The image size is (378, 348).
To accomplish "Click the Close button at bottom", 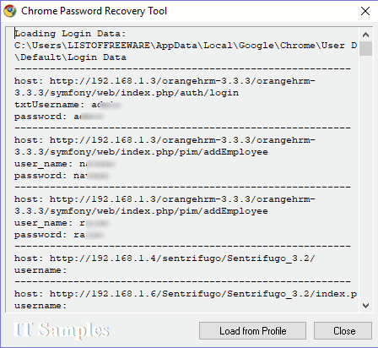I will point(343,331).
